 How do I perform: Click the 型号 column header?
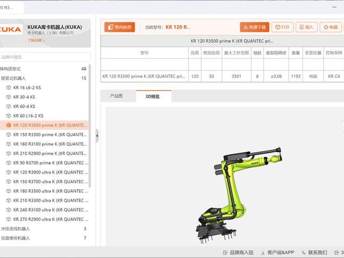click(x=144, y=52)
